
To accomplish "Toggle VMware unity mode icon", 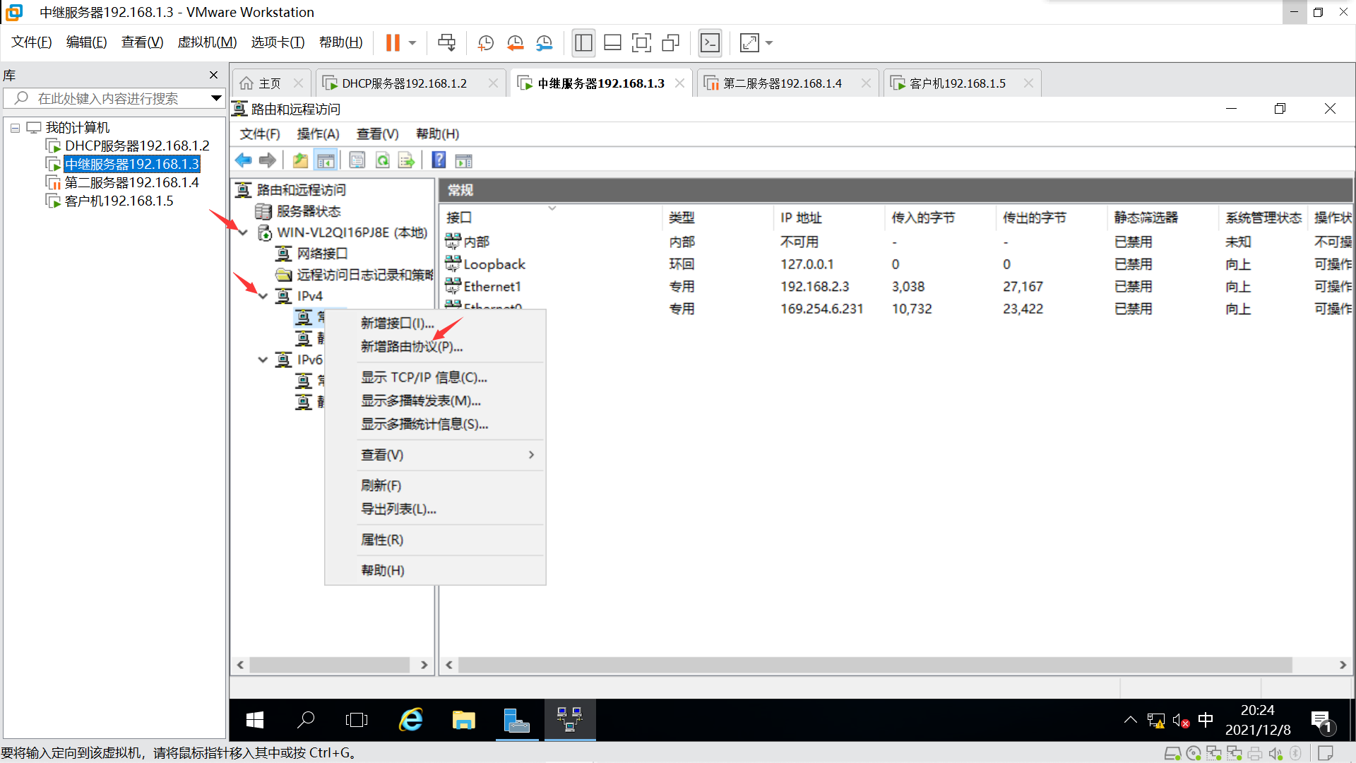I will (x=670, y=43).
